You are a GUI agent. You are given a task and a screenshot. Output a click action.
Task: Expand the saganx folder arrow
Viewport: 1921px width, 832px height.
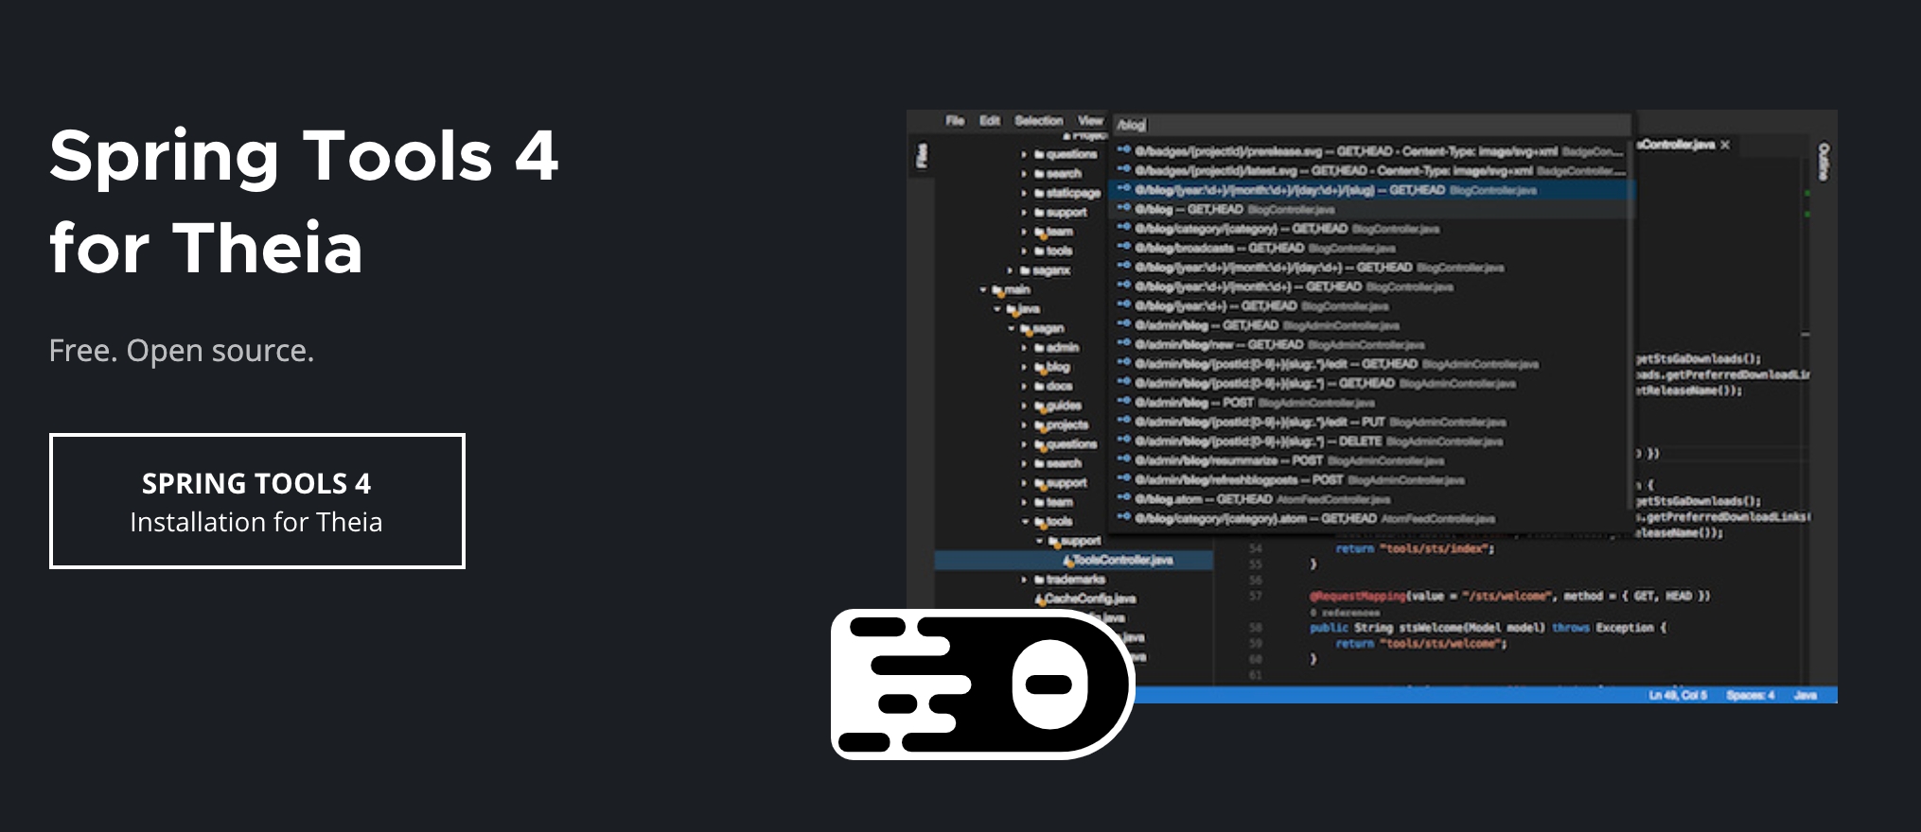(x=1010, y=270)
